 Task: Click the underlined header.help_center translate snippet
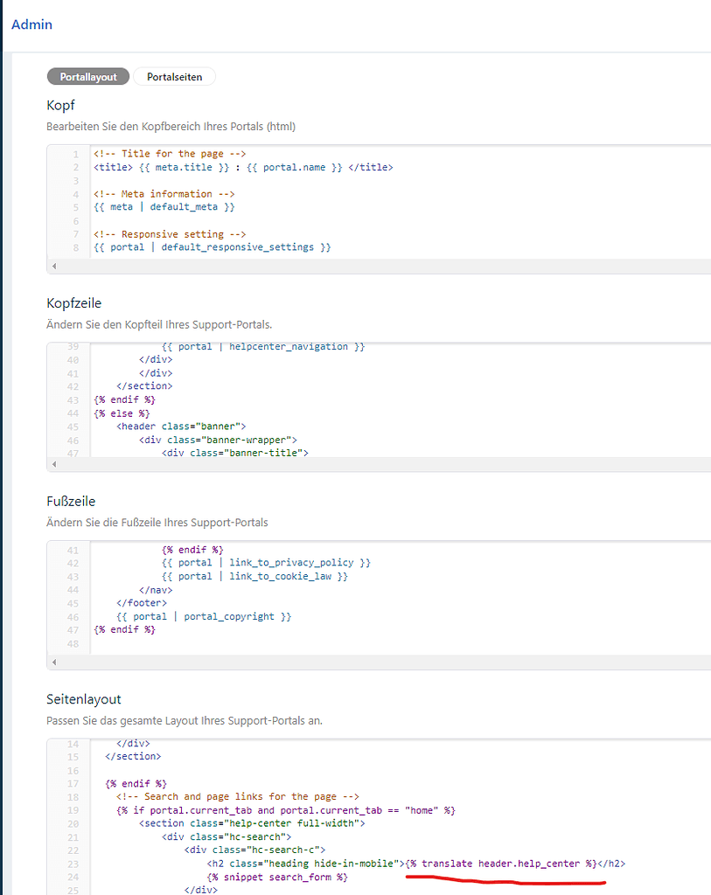pyautogui.click(x=501, y=864)
